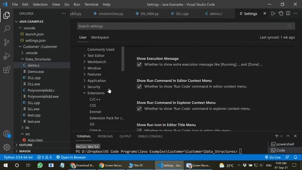This screenshot has width=302, height=170.
Task: Switch to the DEBUG CONSOLE tab
Action: [150, 136]
